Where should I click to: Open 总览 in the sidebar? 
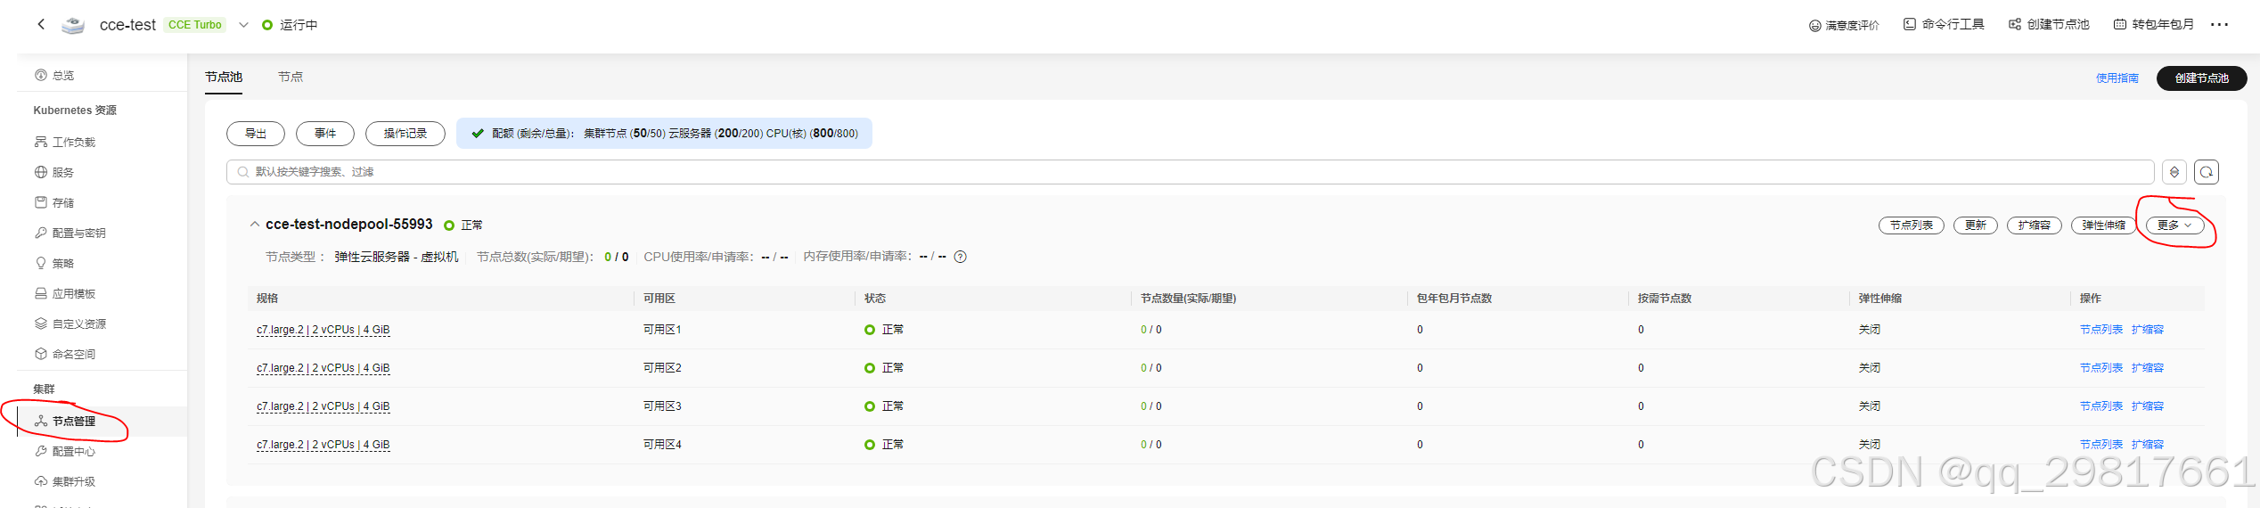point(54,76)
